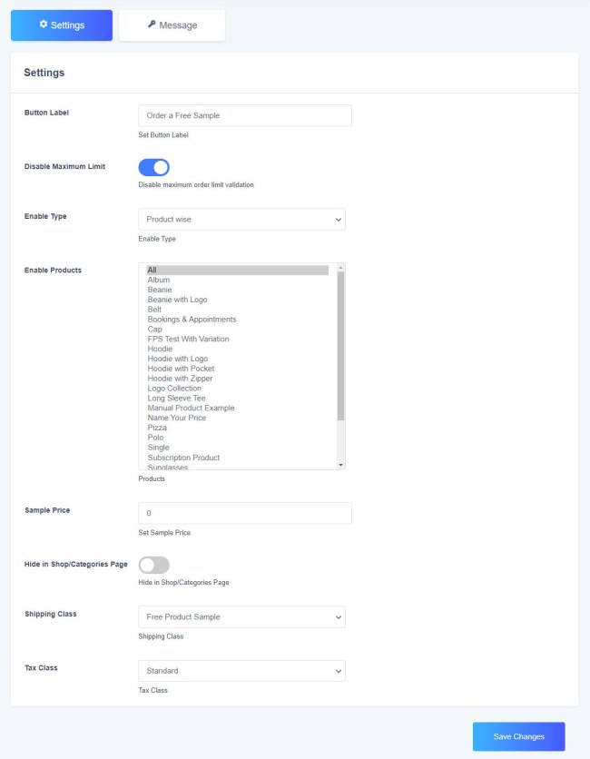The image size is (590, 759).
Task: Click the Save Changes button
Action: (518, 736)
